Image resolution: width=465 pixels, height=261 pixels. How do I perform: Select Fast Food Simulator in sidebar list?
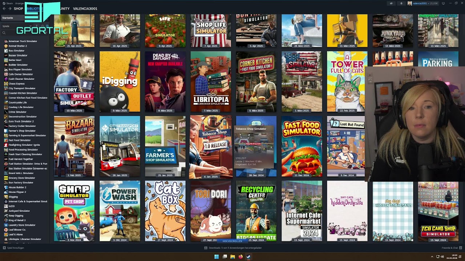point(20,140)
